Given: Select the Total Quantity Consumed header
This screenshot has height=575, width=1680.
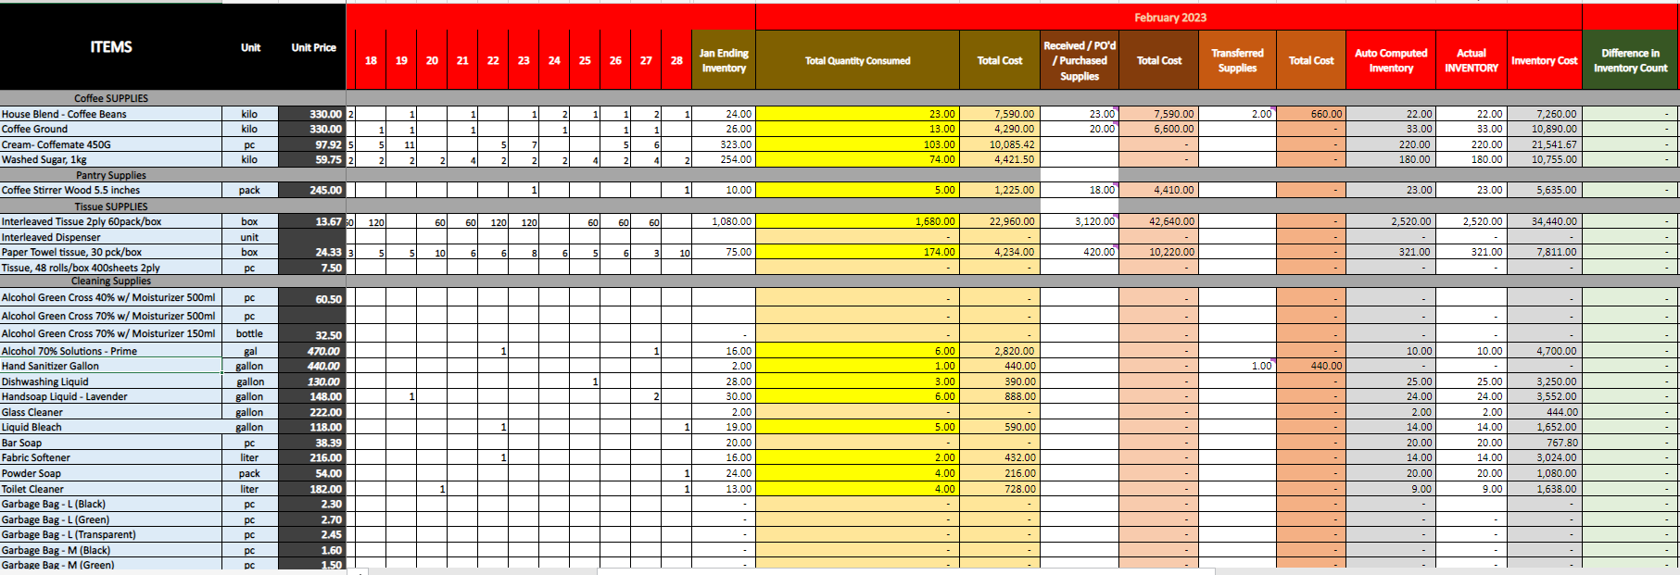Looking at the screenshot, I should tap(857, 60).
